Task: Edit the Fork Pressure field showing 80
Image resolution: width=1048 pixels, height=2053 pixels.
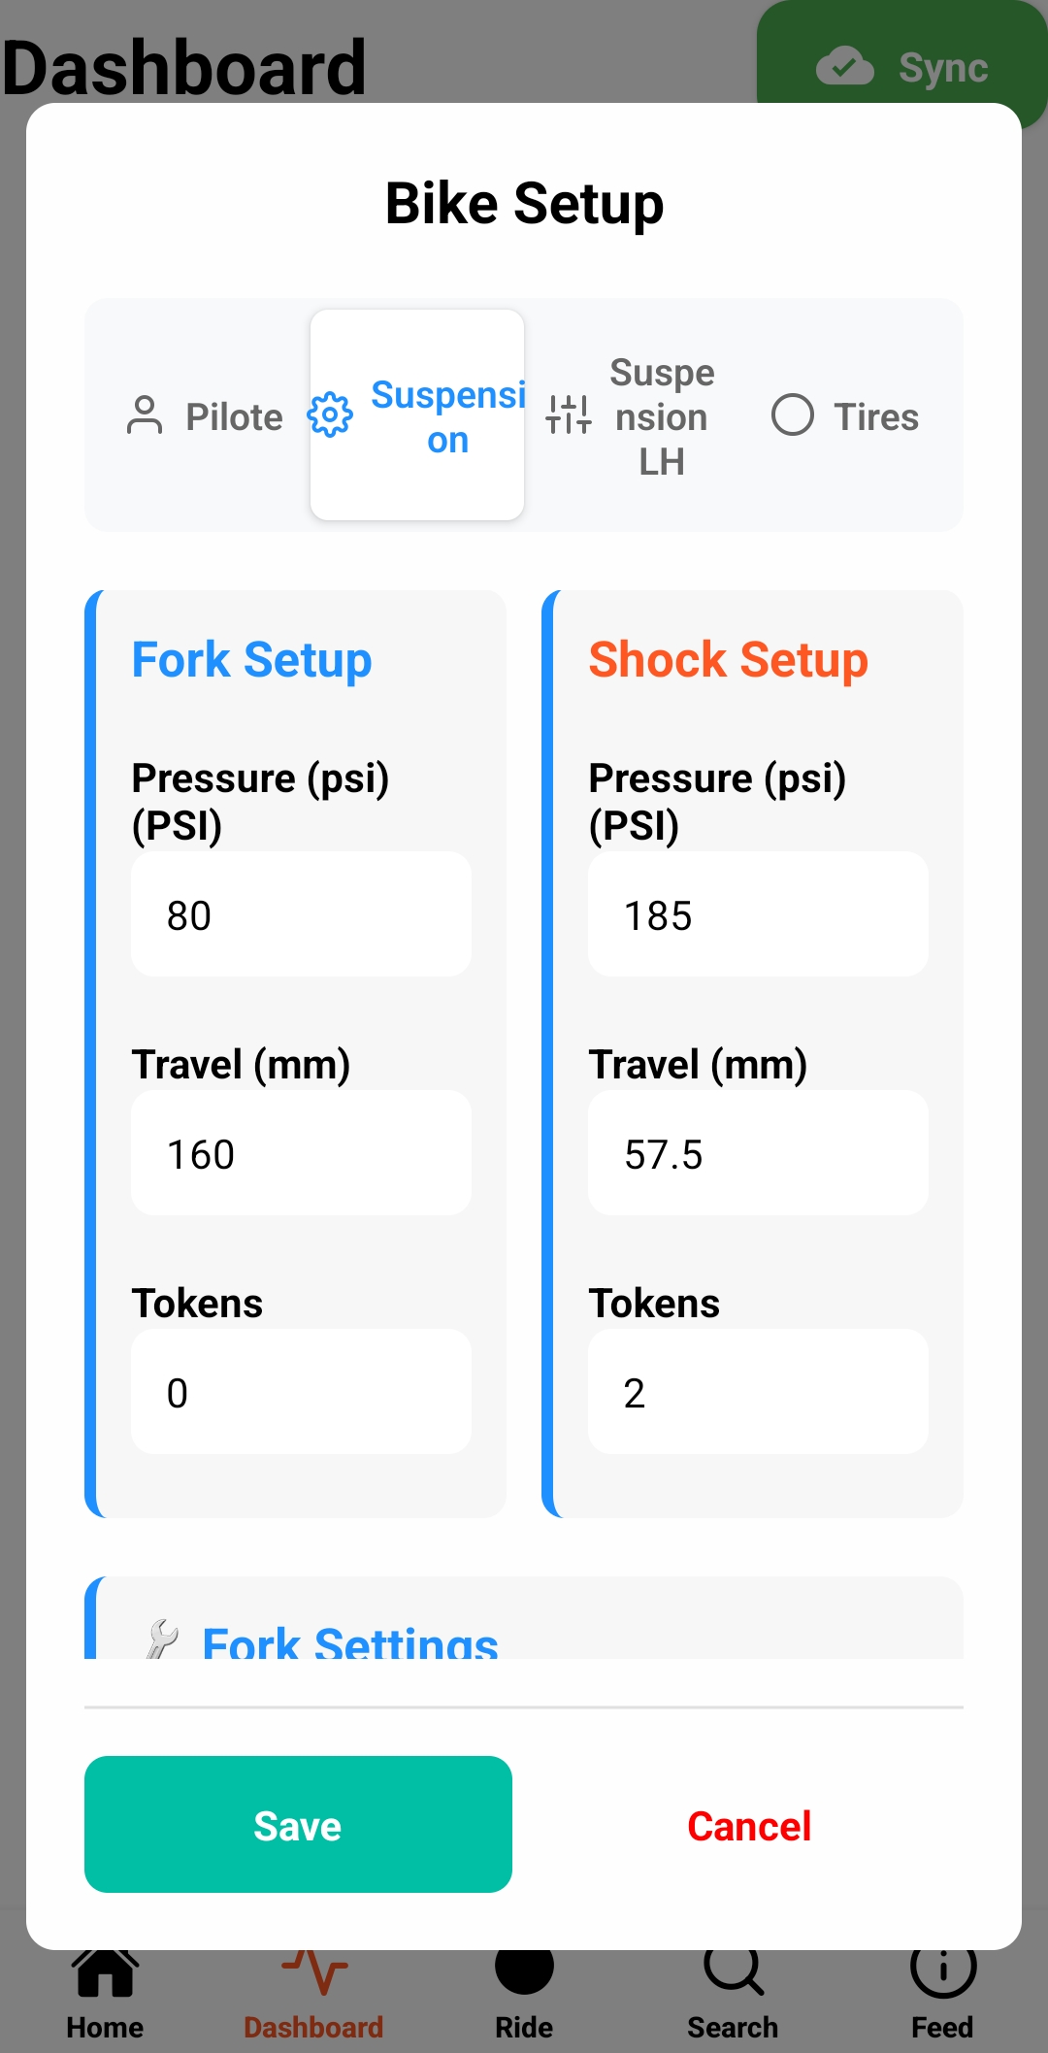Action: [301, 914]
